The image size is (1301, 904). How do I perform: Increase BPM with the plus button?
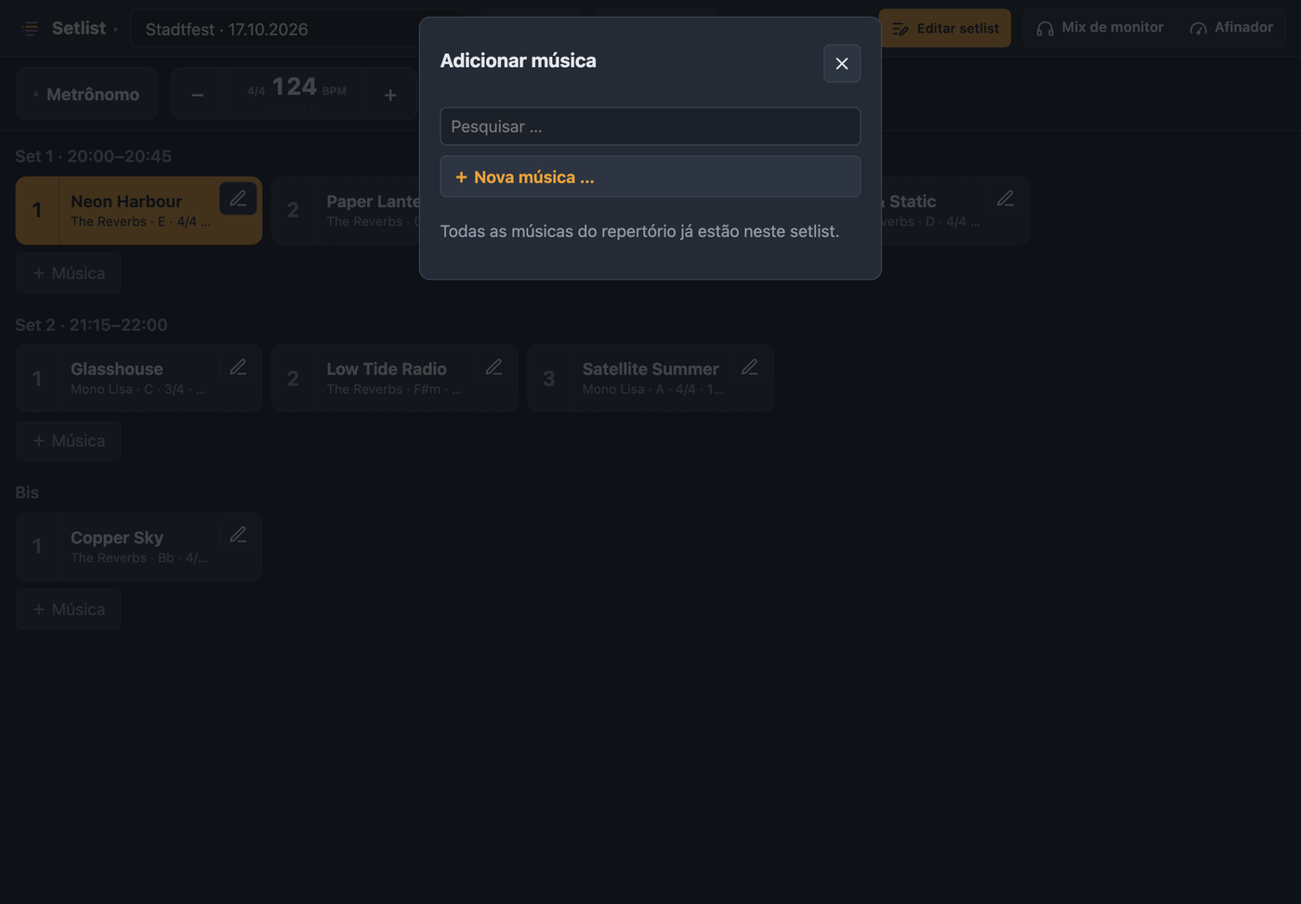coord(390,95)
